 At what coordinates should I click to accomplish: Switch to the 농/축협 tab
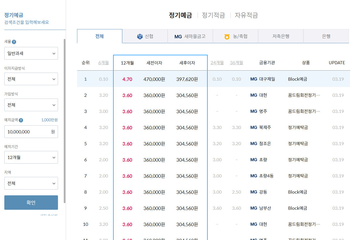(x=235, y=36)
